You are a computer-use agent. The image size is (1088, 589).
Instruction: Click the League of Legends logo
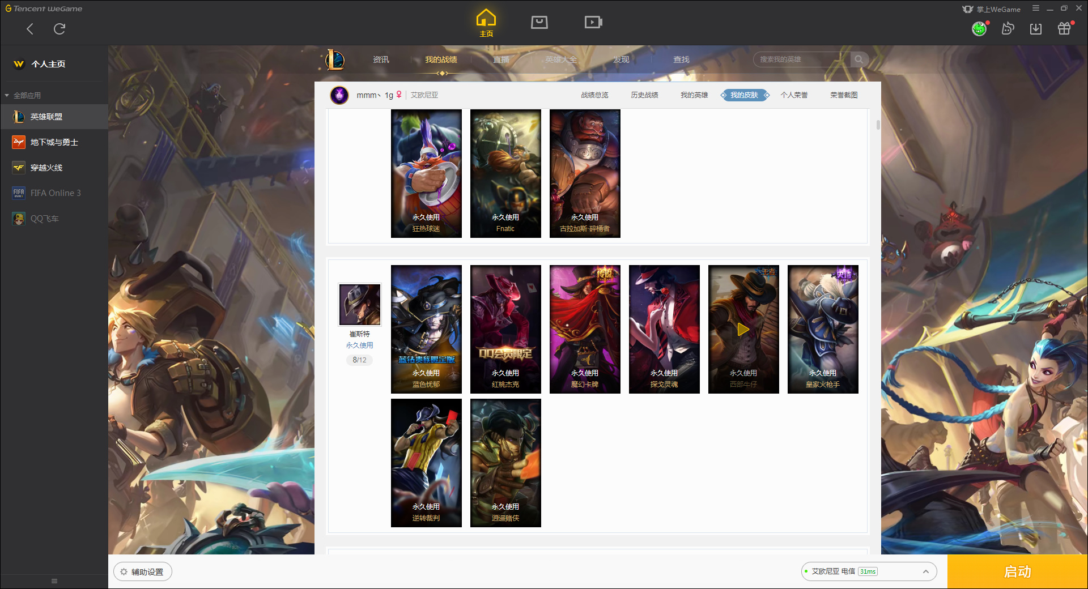pos(334,59)
